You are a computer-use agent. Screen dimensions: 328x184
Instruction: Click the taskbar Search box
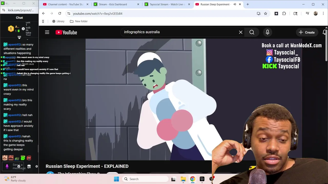point(145,179)
